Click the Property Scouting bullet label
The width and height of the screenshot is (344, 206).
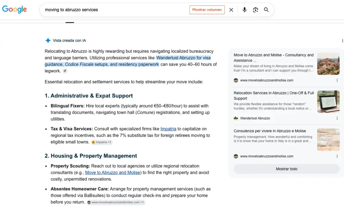click(70, 166)
